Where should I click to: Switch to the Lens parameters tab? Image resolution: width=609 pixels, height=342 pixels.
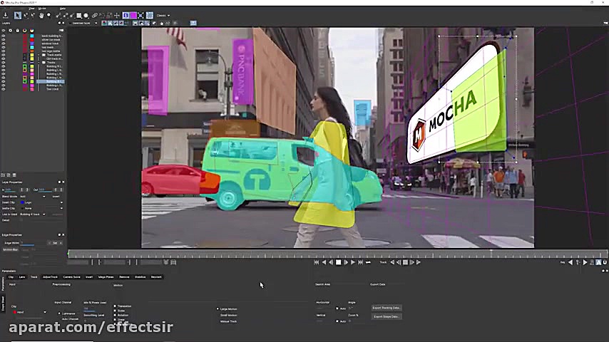coord(22,277)
